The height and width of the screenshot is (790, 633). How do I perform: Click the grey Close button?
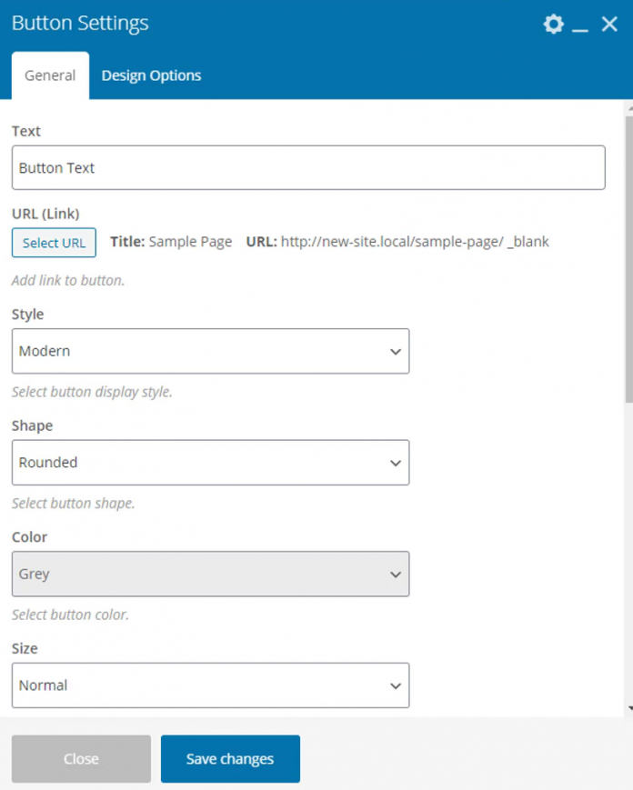[x=81, y=759]
